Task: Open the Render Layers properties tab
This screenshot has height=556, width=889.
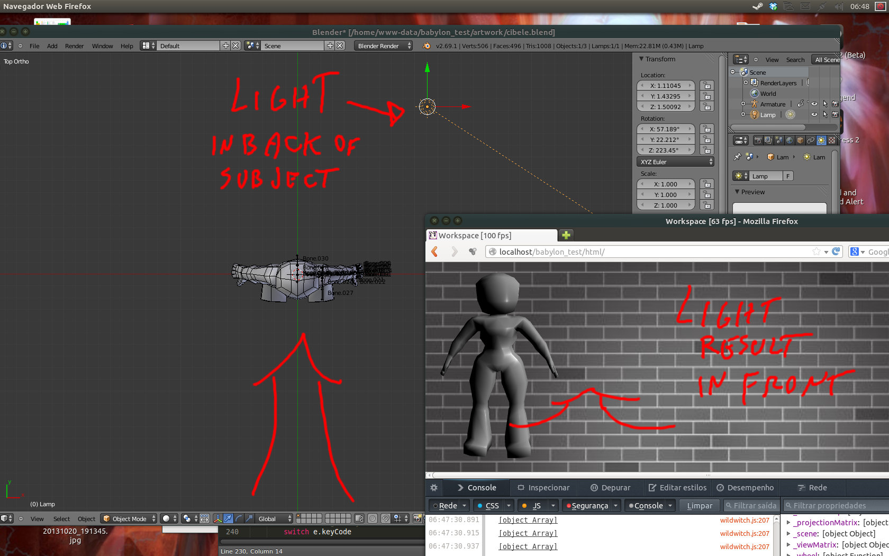Action: (x=768, y=140)
